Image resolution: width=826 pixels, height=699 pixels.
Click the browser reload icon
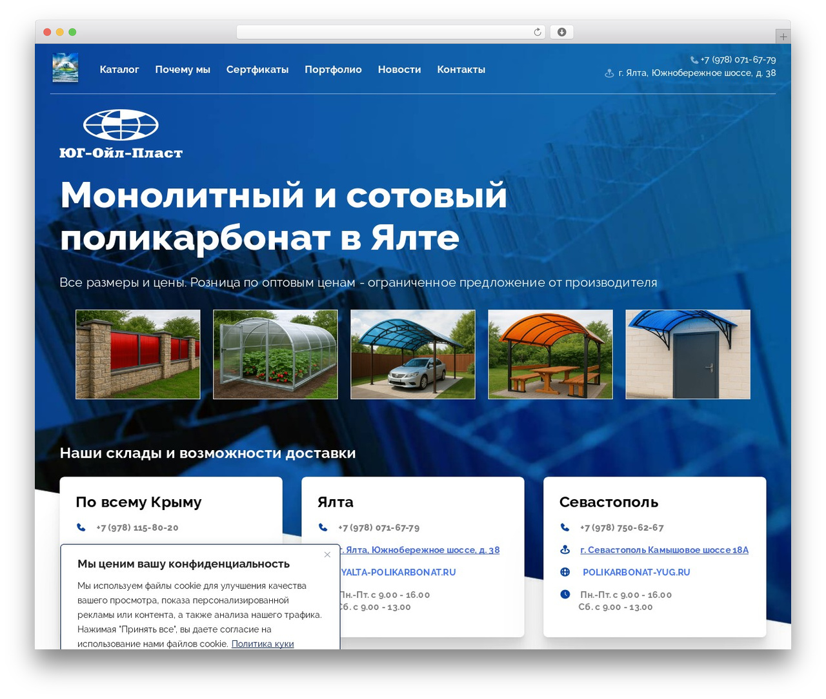[538, 32]
